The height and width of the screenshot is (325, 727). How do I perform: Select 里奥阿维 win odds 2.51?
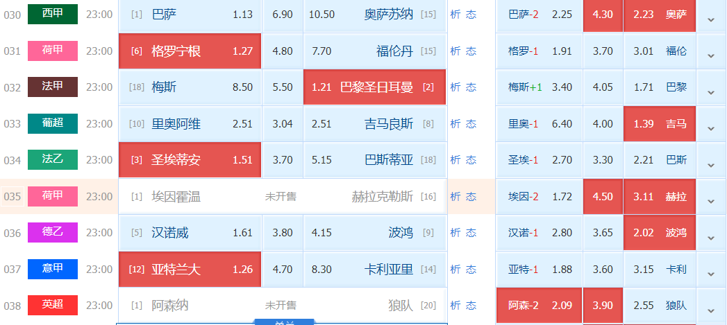point(190,123)
